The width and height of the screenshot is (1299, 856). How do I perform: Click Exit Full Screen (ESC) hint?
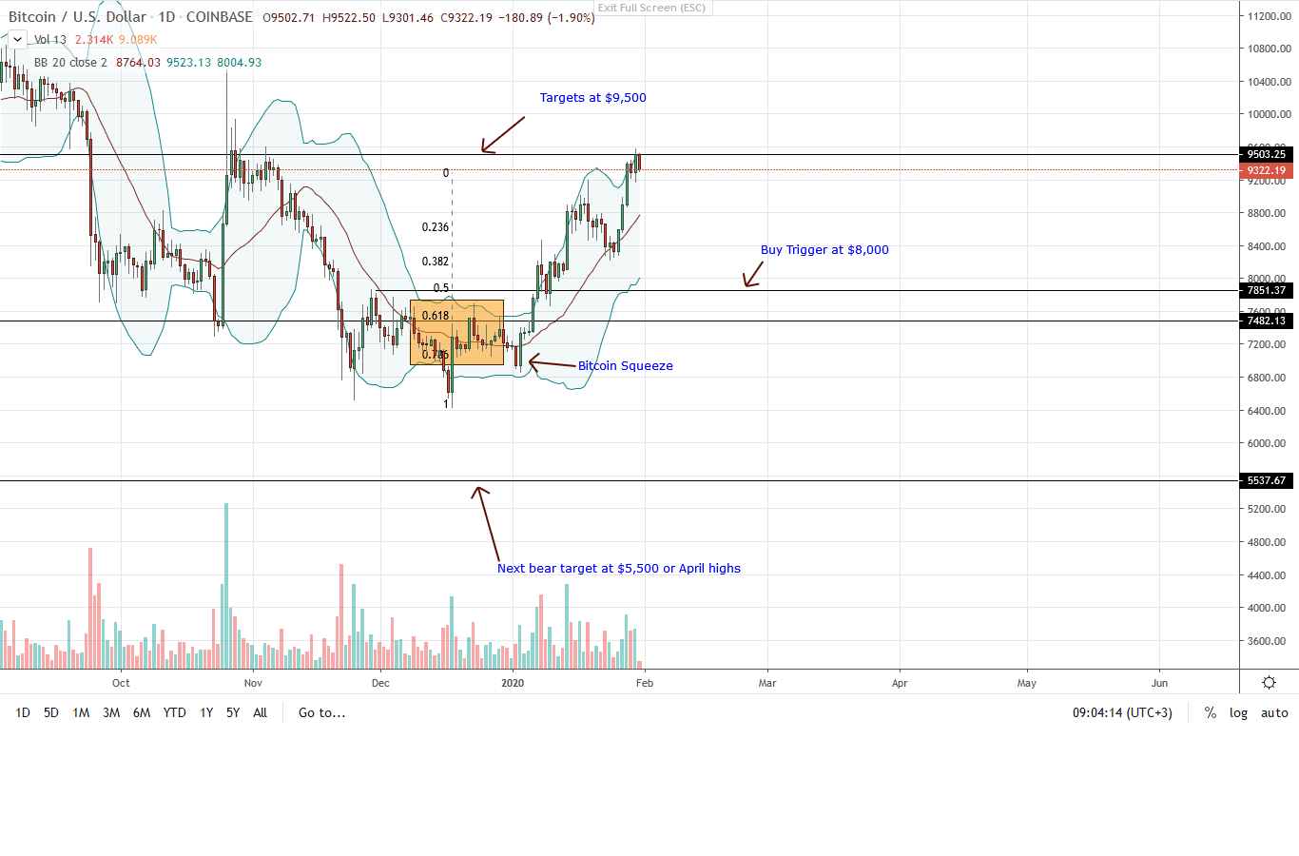pos(651,8)
